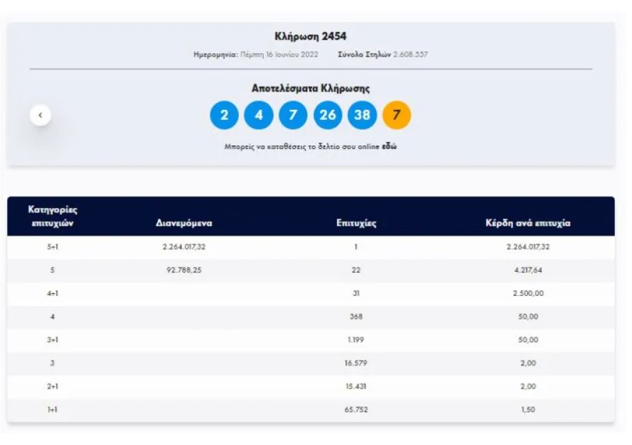632x445 pixels.
Task: Click the 'Ημερομηνία:' label
Action: 216,55
